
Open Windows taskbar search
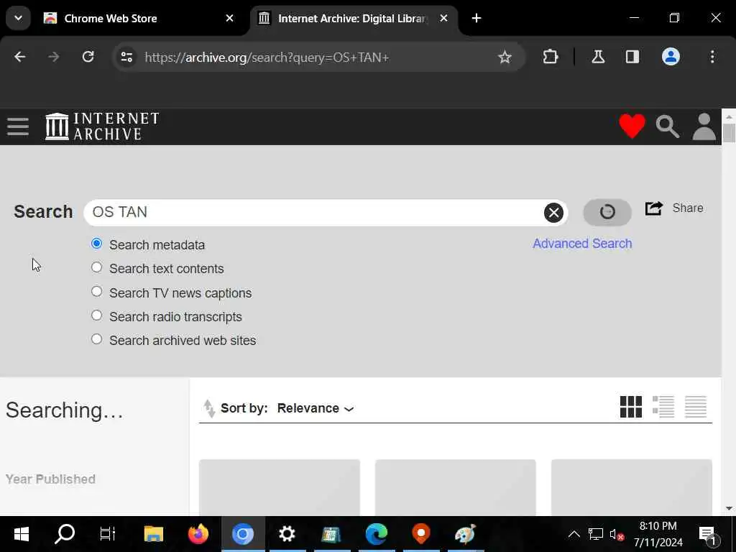[x=65, y=534]
